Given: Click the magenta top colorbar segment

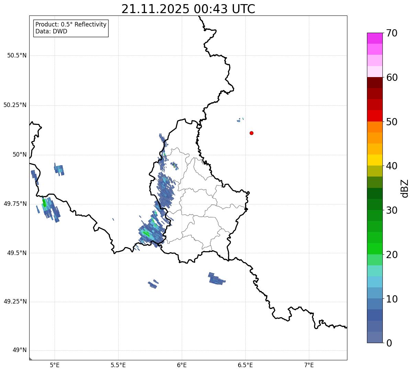Looking at the screenshot, I should (x=375, y=38).
